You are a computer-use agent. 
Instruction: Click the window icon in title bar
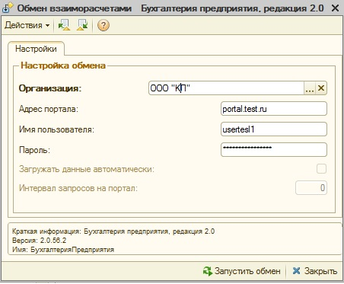[8, 8]
